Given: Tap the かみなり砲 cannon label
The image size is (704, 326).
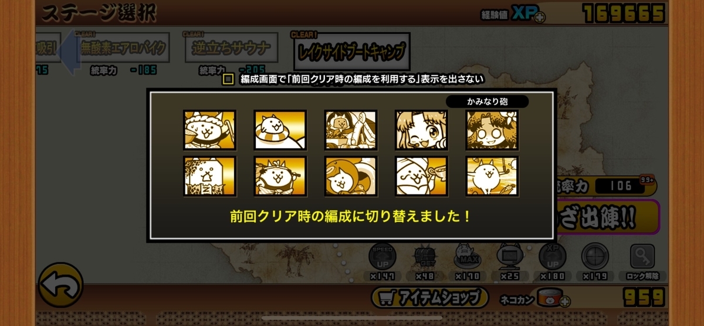Looking at the screenshot, I should [488, 102].
